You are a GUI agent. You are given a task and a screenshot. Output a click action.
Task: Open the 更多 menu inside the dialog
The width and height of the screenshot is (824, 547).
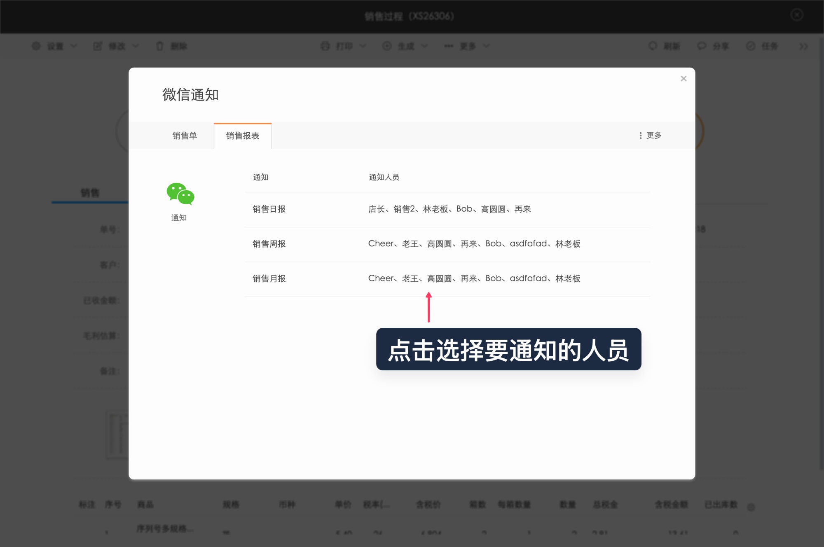click(649, 135)
